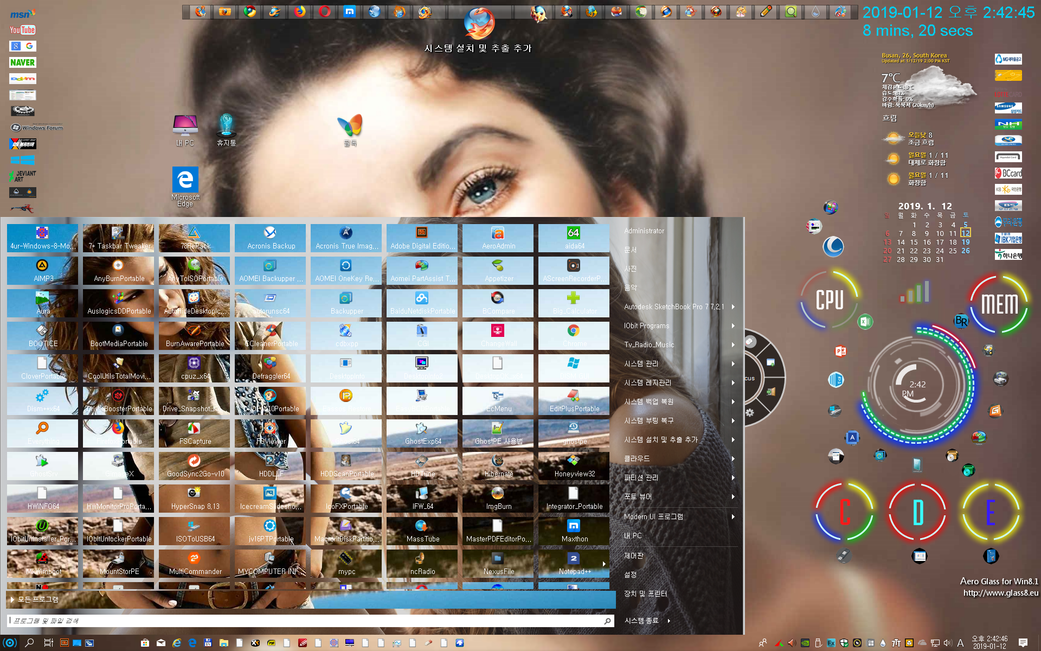This screenshot has width=1041, height=651.
Task: Open the Notepad++ tile
Action: (x=574, y=564)
